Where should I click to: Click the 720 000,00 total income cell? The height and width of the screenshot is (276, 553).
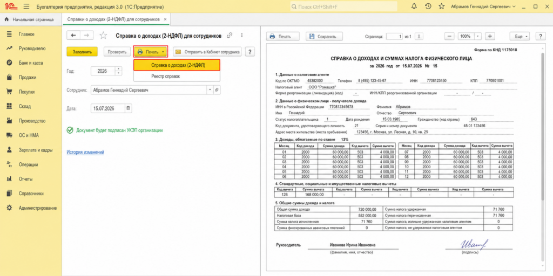click(366, 209)
